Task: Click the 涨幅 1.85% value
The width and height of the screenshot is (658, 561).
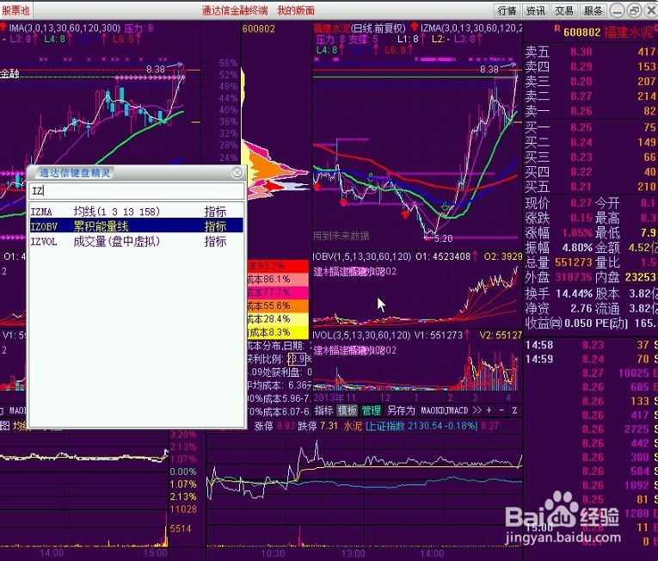Action: [577, 232]
